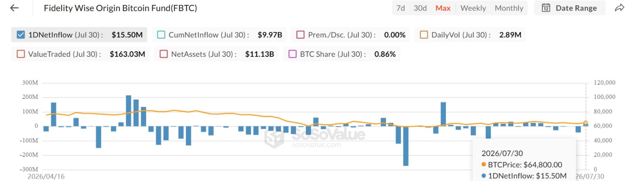Switch to Monthly interval

click(509, 8)
